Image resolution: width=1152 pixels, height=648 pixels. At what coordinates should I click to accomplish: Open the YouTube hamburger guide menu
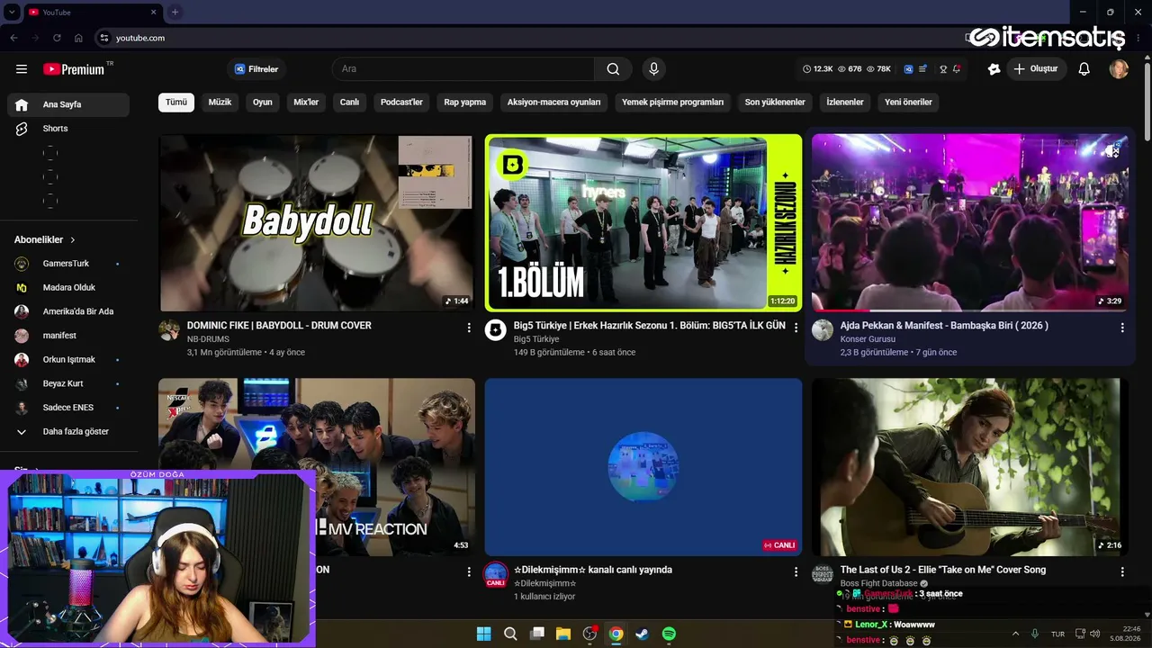pyautogui.click(x=22, y=69)
